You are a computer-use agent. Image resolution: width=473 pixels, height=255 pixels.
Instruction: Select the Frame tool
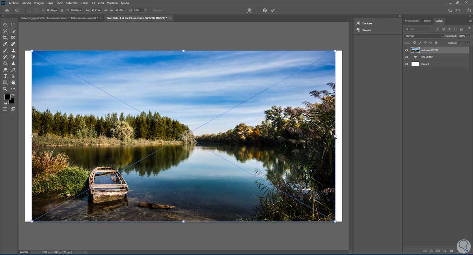13,37
